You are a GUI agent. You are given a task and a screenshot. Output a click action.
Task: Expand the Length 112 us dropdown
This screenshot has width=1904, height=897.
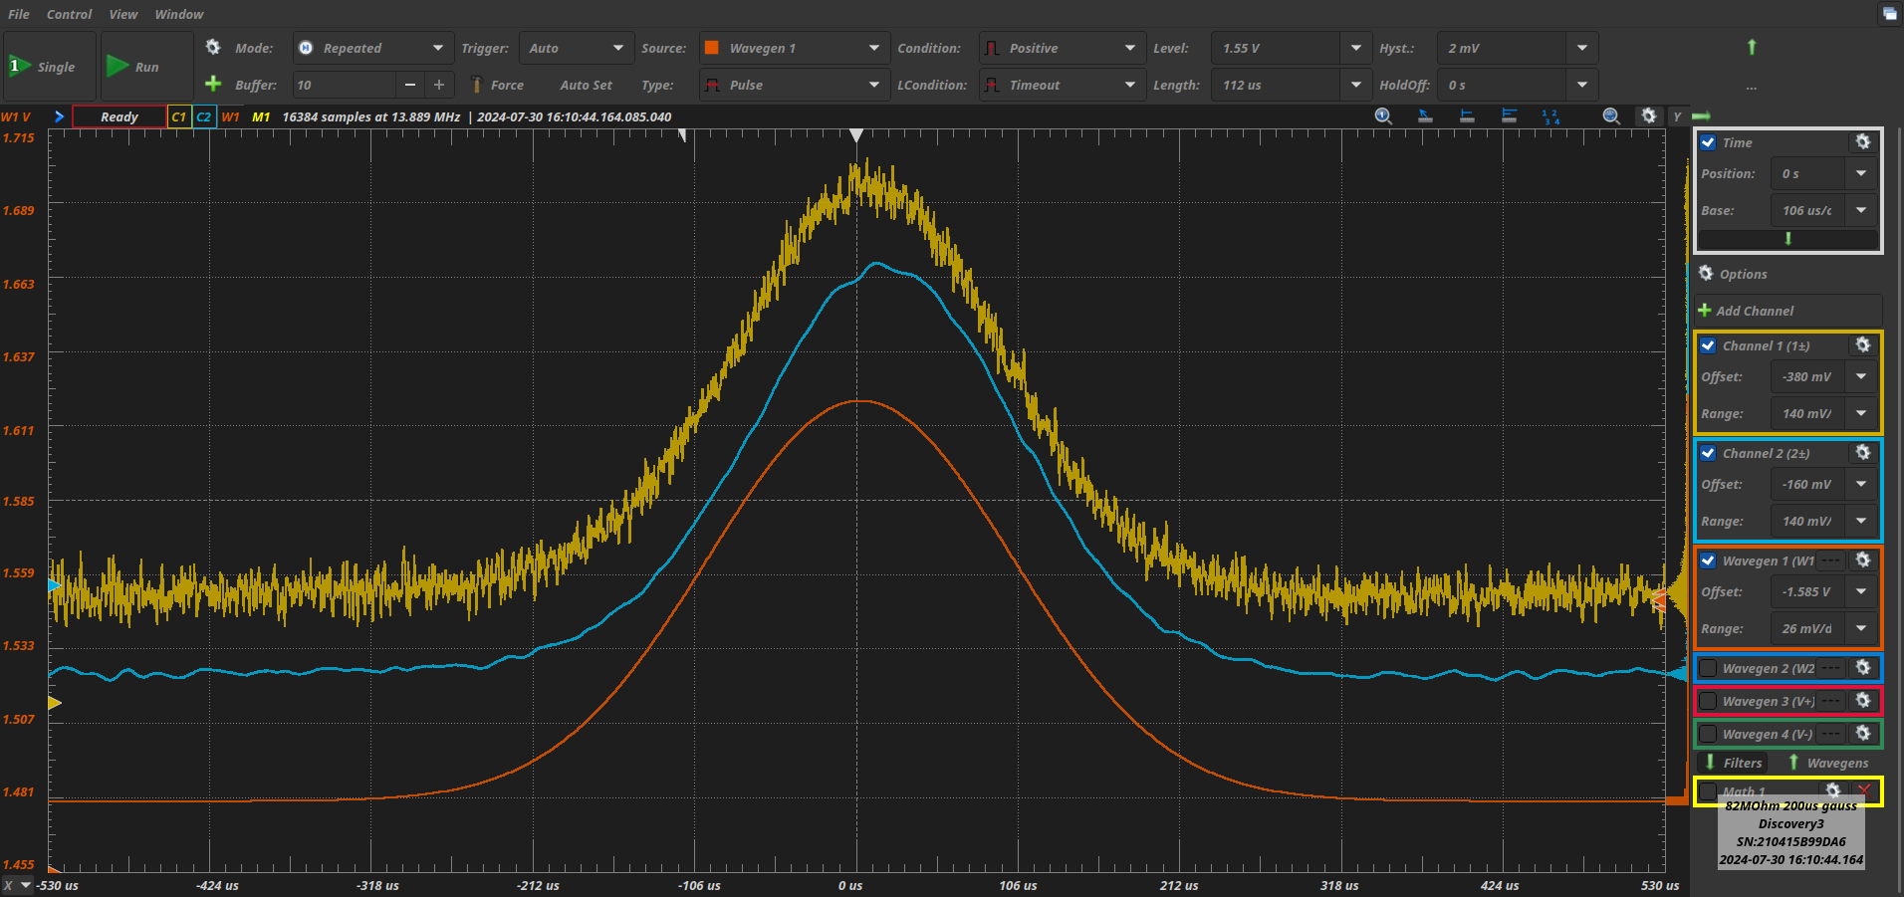pos(1355,85)
